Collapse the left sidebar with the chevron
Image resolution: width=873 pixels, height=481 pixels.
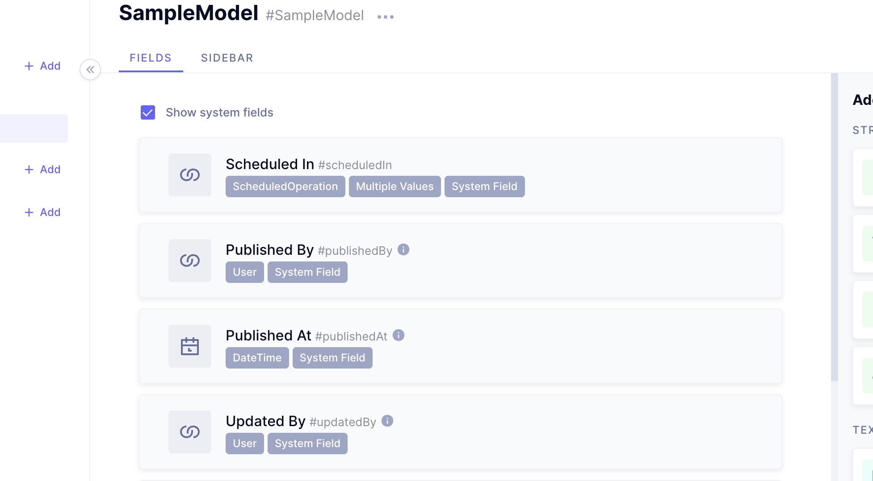click(x=90, y=70)
